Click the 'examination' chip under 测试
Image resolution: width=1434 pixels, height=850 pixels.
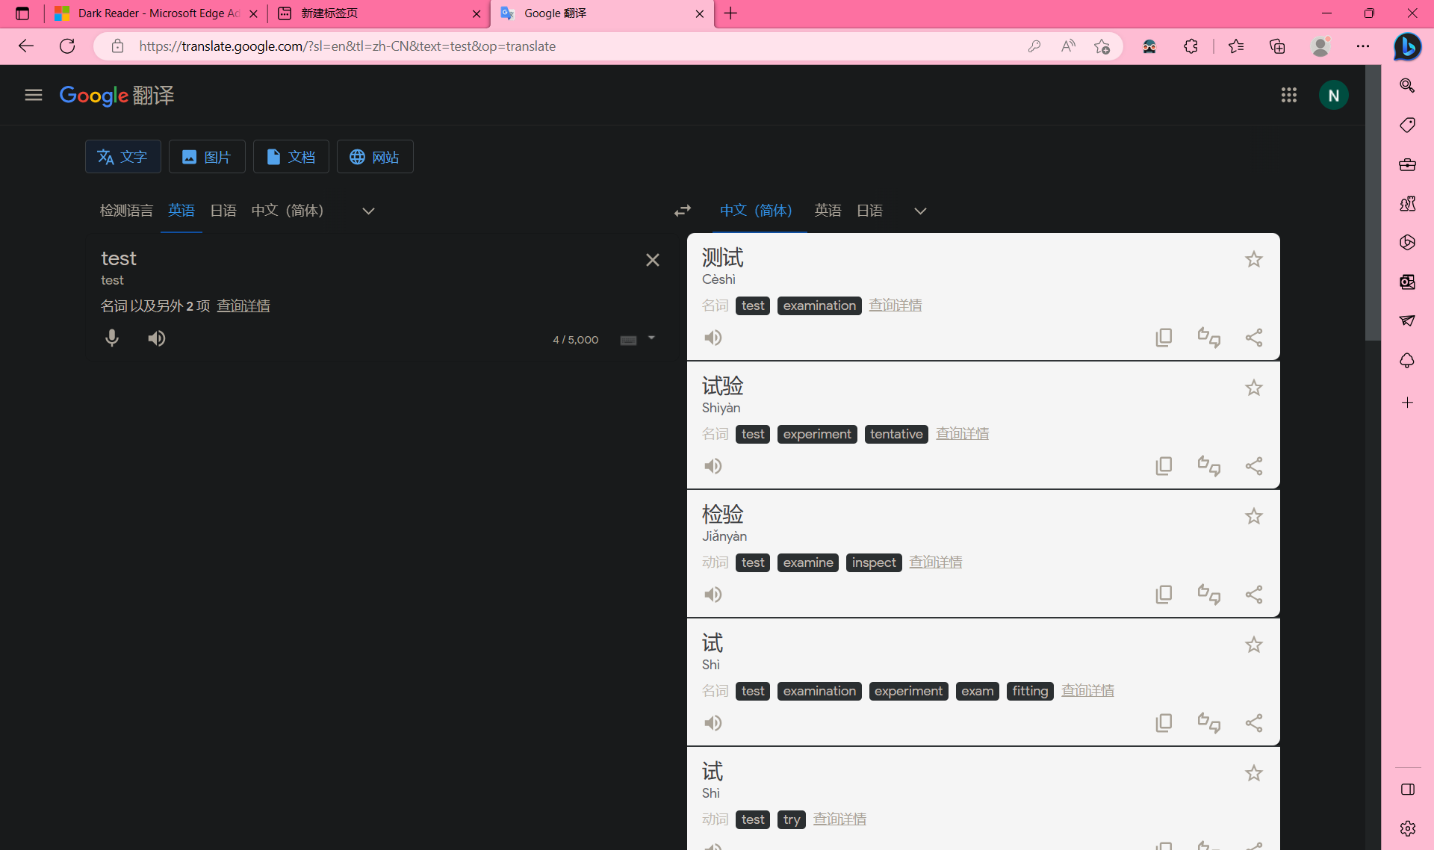[819, 305]
